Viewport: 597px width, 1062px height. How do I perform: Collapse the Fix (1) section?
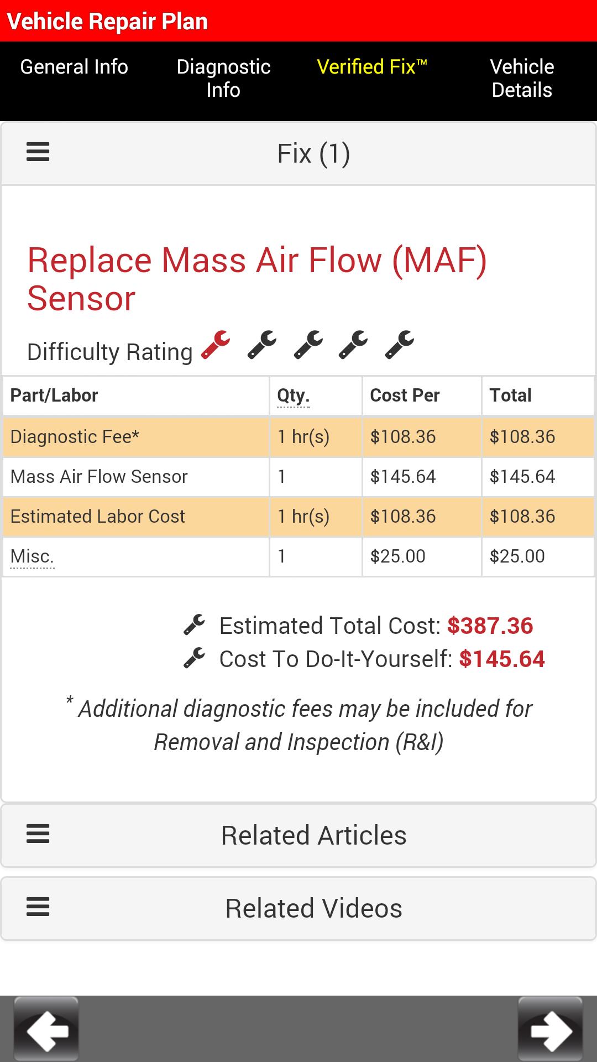click(x=313, y=154)
